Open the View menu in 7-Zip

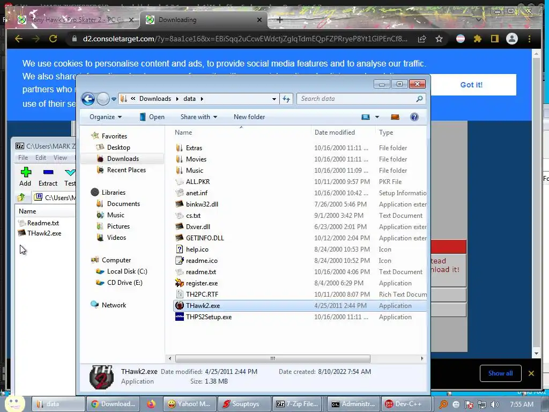[x=60, y=158]
